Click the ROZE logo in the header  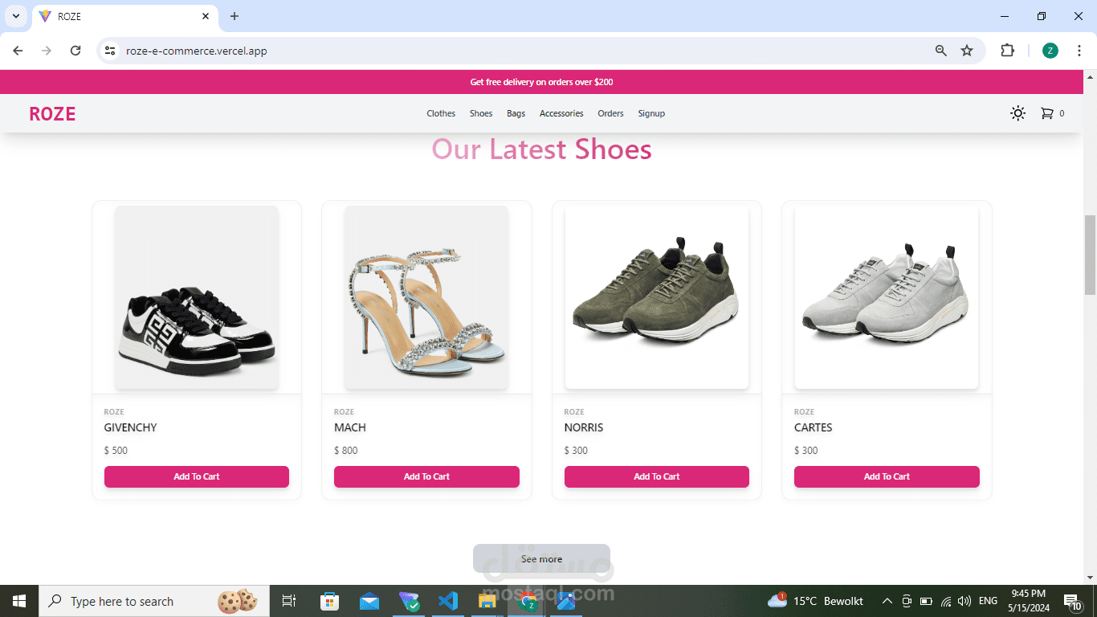52,114
